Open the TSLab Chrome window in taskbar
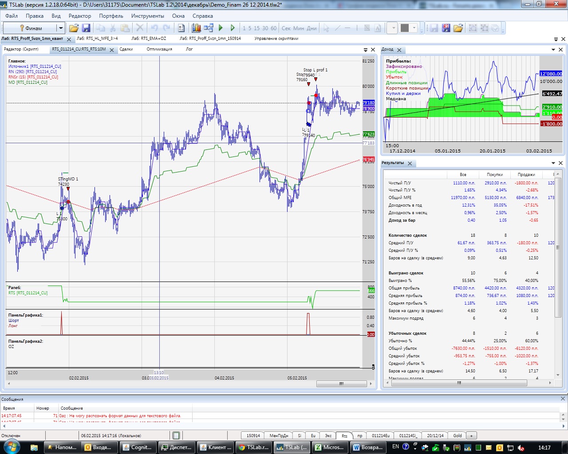 pos(254,447)
